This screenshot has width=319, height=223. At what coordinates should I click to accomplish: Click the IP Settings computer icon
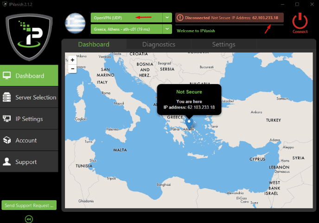point(6,118)
